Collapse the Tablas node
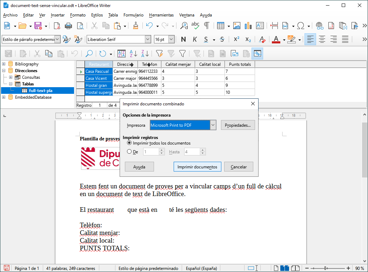The width and height of the screenshot is (368, 272). click(x=11, y=84)
